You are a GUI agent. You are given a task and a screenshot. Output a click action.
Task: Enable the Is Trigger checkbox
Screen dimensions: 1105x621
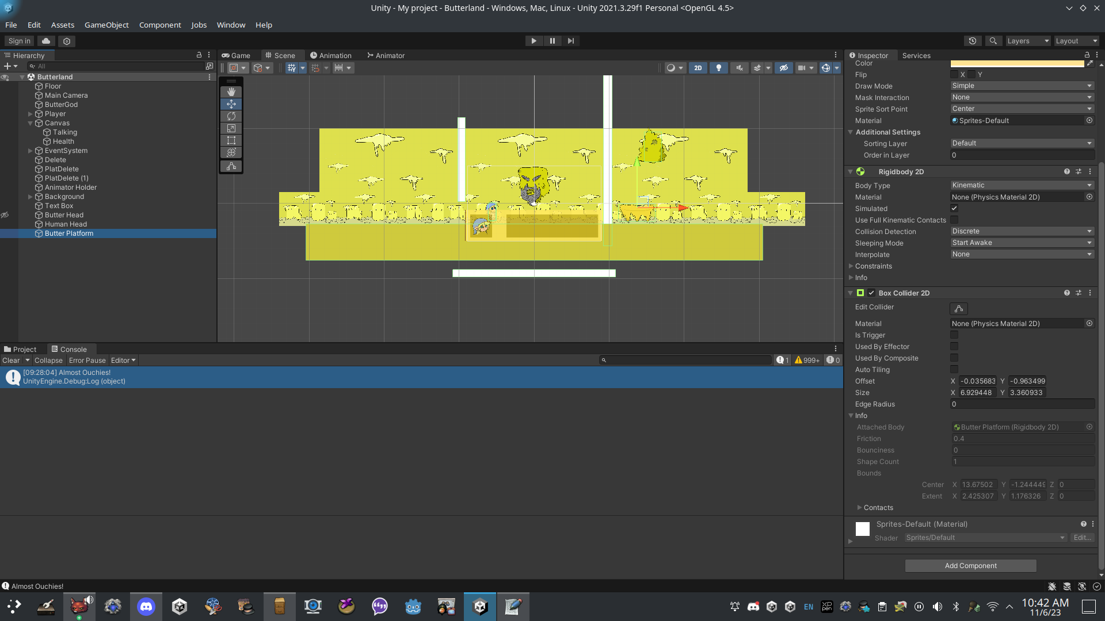(954, 335)
